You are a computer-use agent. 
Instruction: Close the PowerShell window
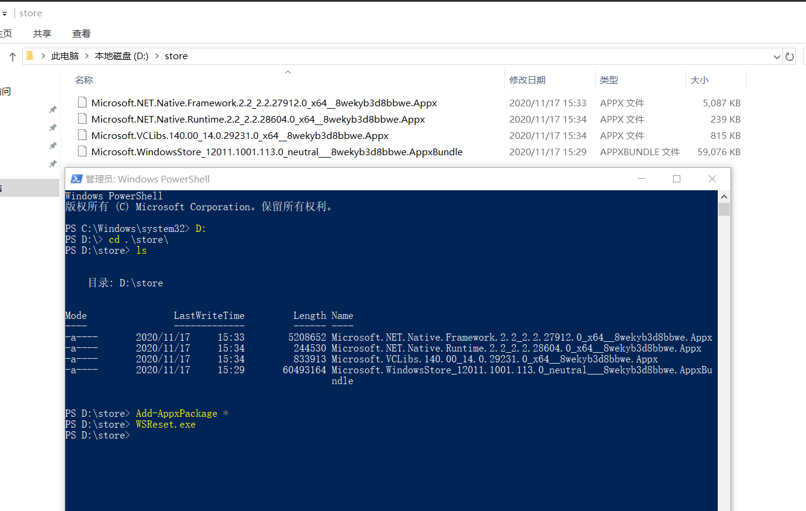[x=712, y=179]
